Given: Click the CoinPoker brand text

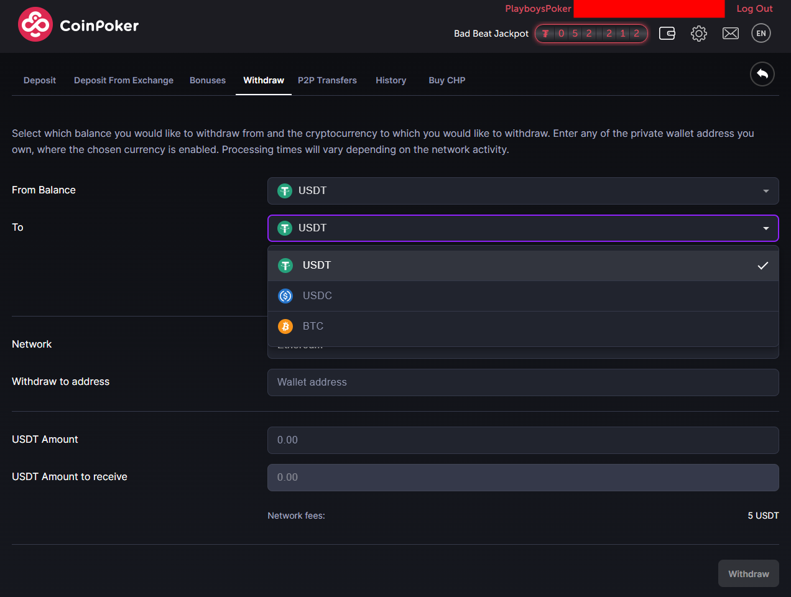Looking at the screenshot, I should tap(99, 25).
